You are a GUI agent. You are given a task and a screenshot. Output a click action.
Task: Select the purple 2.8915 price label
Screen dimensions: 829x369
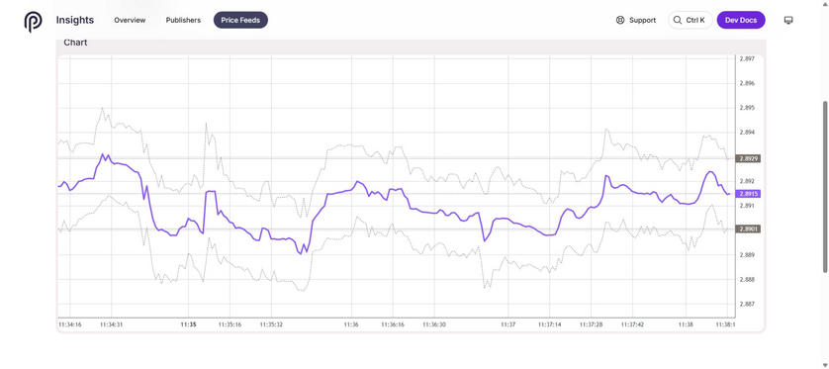click(x=749, y=194)
